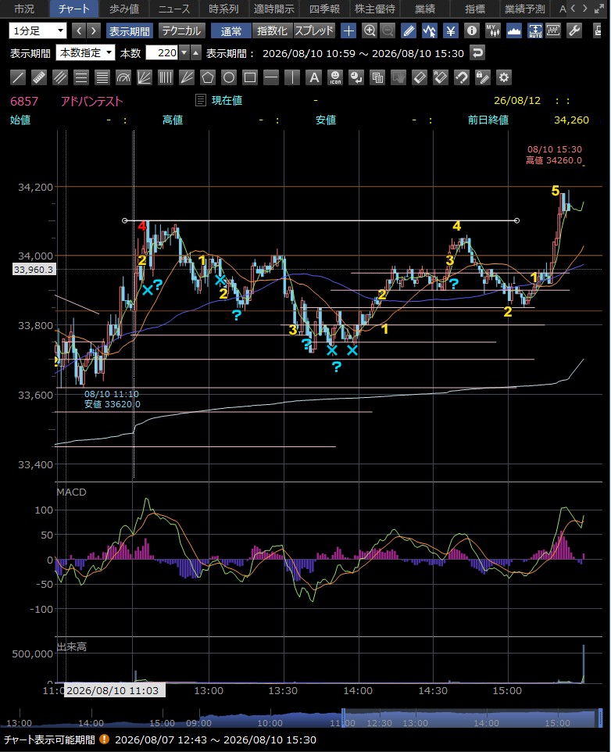The image size is (611, 752).
Task: Toggle the AUTO scale icon
Action: pyautogui.click(x=534, y=31)
